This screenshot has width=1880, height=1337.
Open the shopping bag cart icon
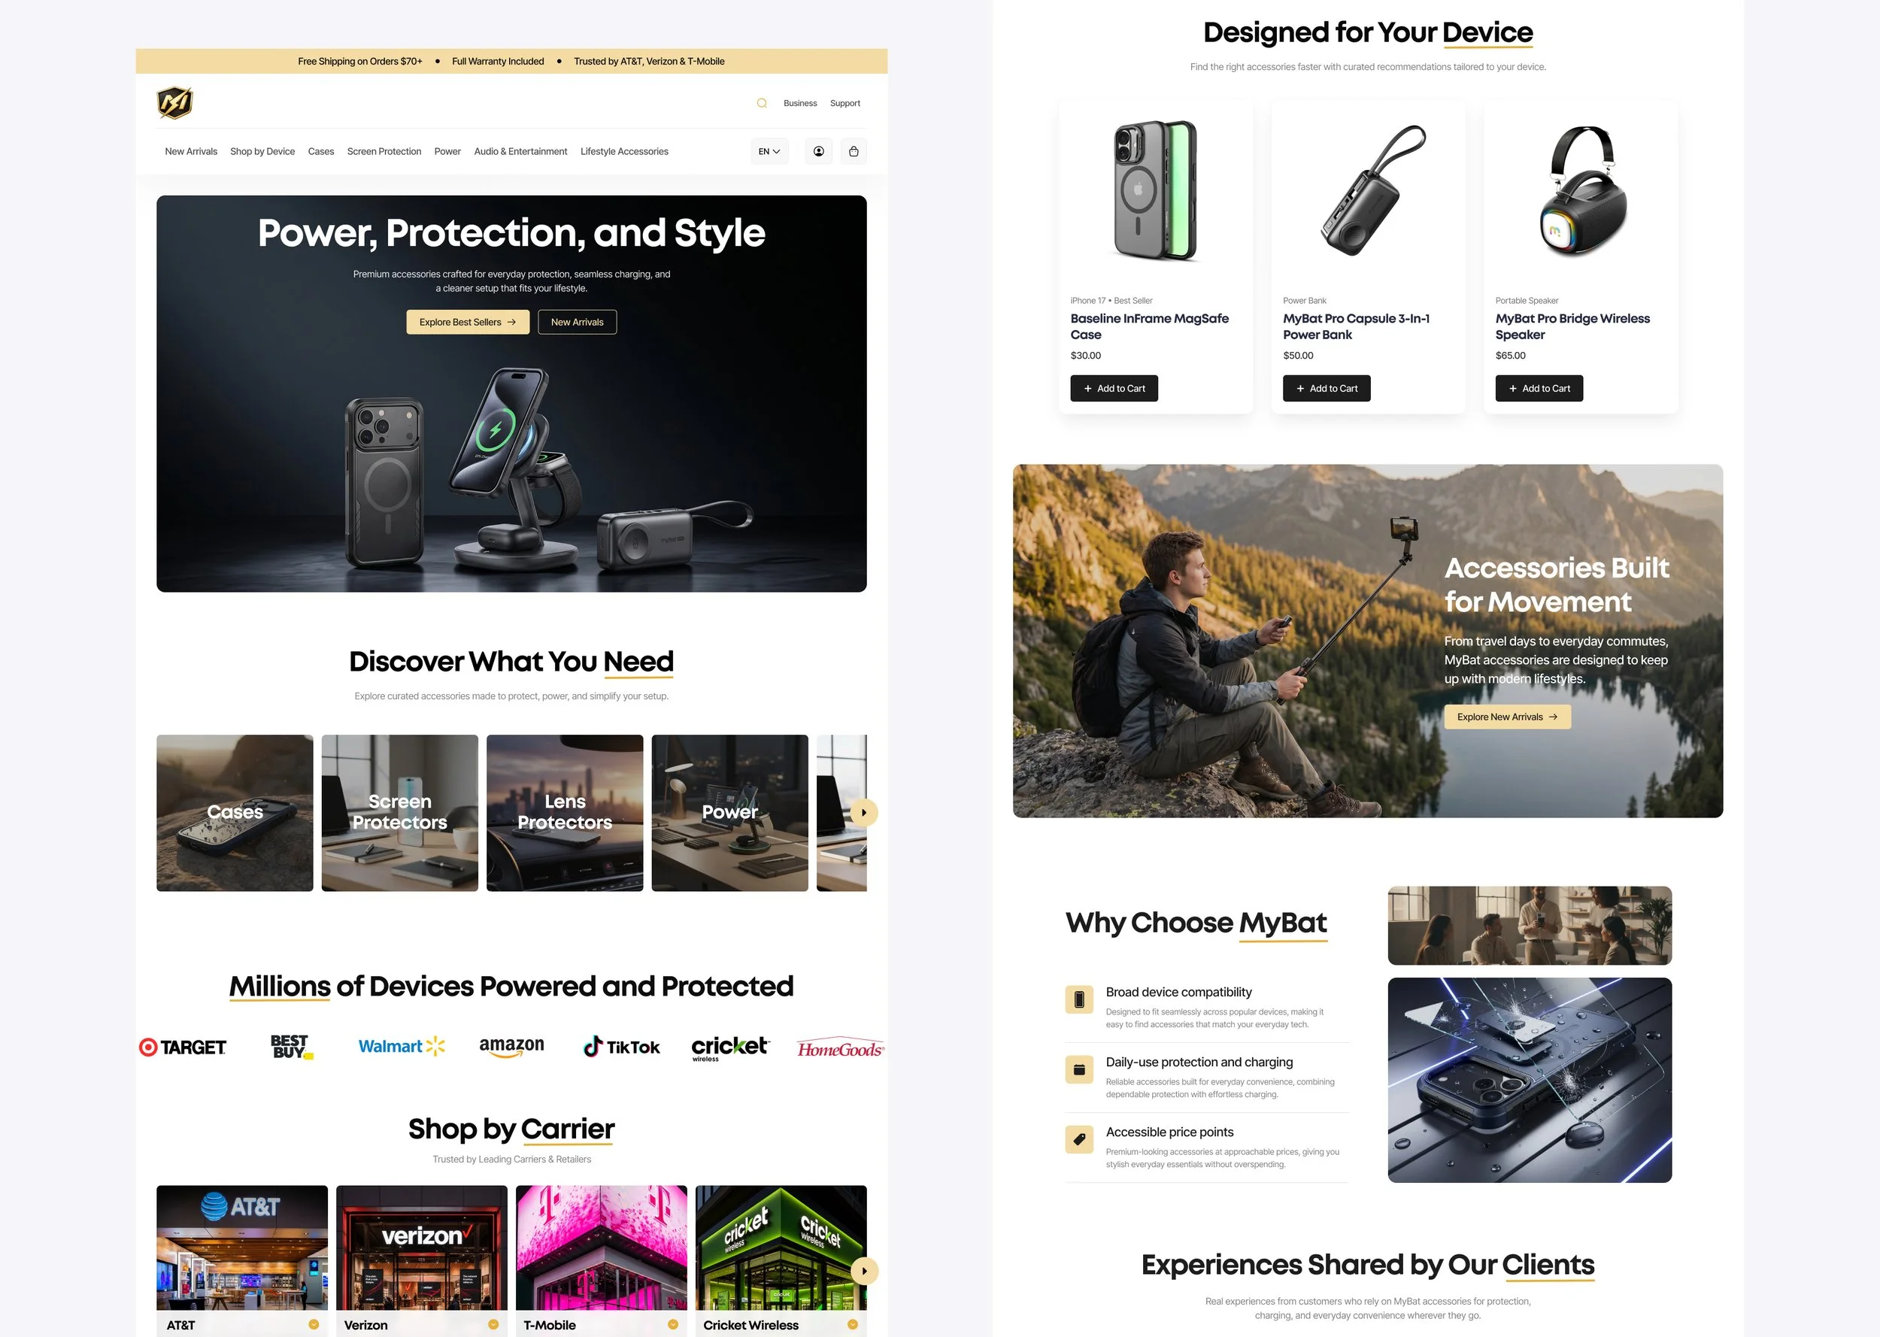pyautogui.click(x=854, y=151)
